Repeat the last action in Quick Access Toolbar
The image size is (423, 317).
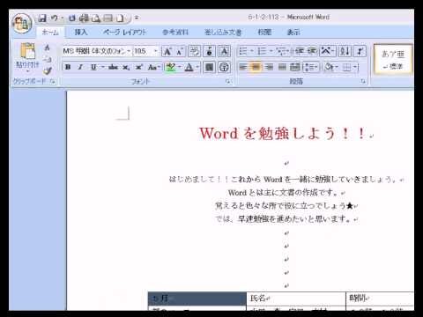pos(72,18)
